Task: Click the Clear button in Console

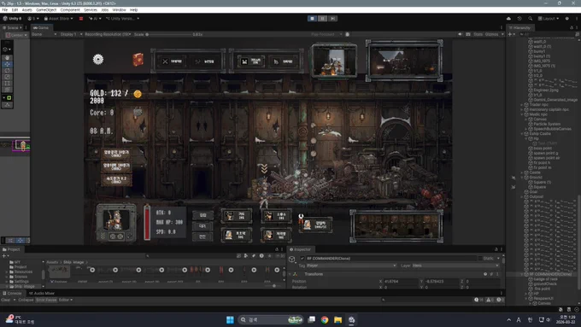Action: click(6, 300)
